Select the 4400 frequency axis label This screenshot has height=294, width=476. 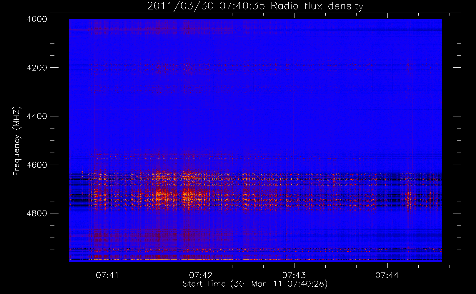coord(36,116)
